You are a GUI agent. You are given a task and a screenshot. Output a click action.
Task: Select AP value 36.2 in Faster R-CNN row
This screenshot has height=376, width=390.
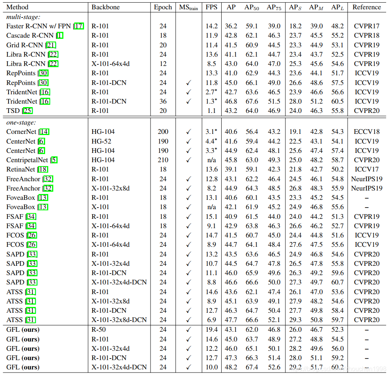231,26
